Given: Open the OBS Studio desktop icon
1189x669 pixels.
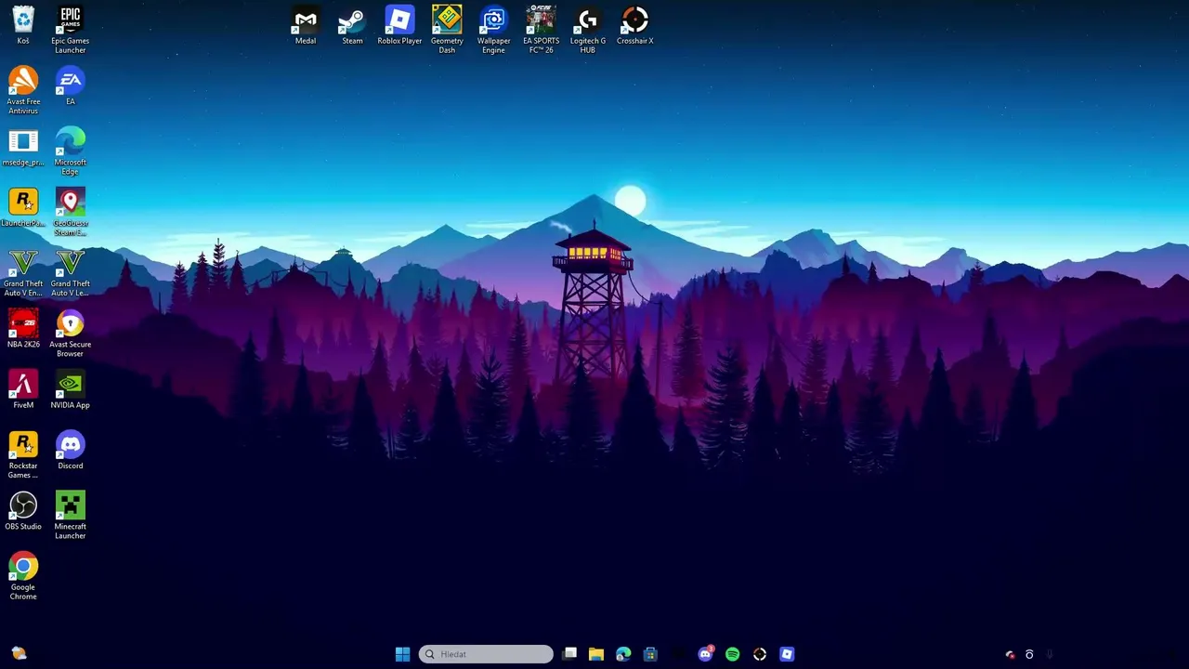Looking at the screenshot, I should [x=23, y=512].
